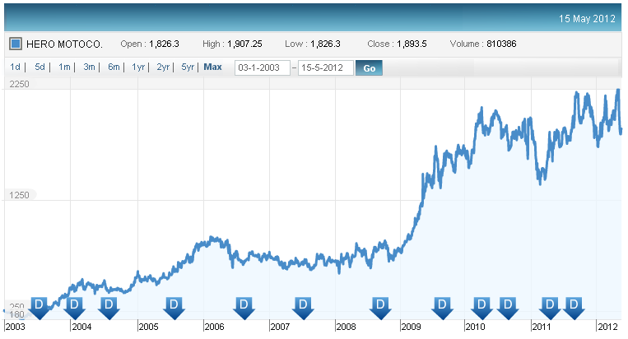Image resolution: width=628 pixels, height=339 pixels.
Task: Click the Max range option
Action: 213,67
